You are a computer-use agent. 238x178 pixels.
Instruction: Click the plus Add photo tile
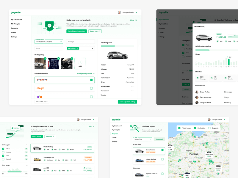point(80,63)
